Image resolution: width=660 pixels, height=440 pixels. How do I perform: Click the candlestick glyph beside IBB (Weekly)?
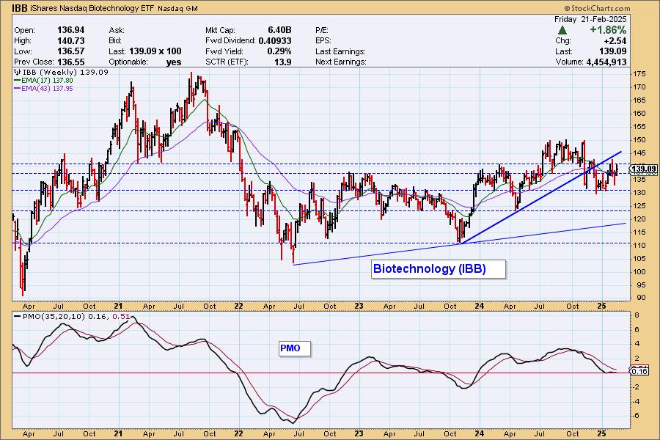click(x=18, y=72)
